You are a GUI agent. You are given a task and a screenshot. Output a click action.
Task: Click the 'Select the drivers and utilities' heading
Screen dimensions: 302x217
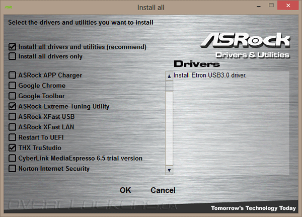click(81, 22)
